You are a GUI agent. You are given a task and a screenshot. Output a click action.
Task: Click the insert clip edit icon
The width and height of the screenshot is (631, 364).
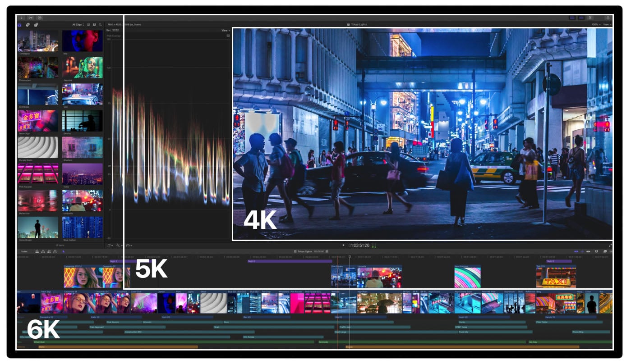[43, 251]
